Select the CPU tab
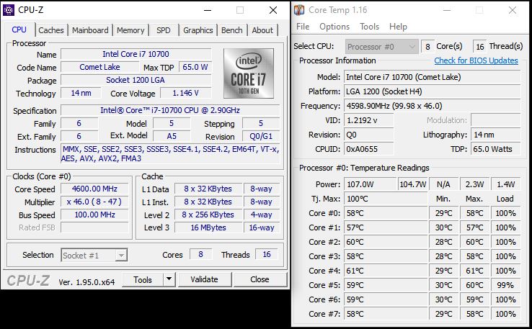The height and width of the screenshot is (329, 532). coord(19,30)
